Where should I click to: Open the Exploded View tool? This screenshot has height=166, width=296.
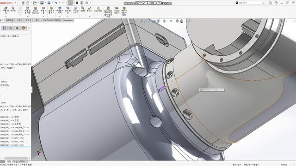pos(89,9)
